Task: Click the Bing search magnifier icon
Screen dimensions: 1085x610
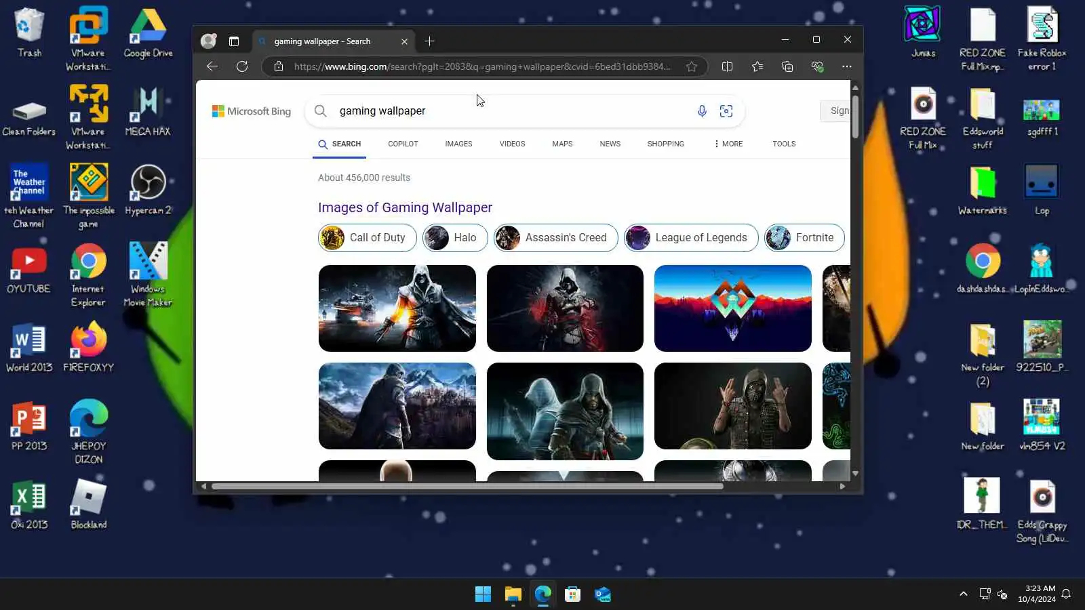Action: click(321, 111)
